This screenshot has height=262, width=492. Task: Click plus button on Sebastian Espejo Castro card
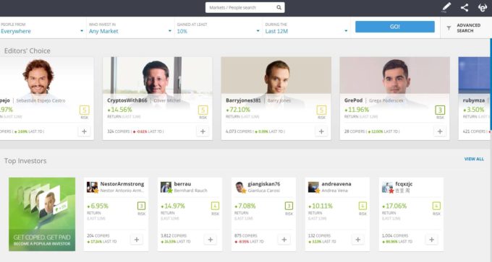pos(84,131)
